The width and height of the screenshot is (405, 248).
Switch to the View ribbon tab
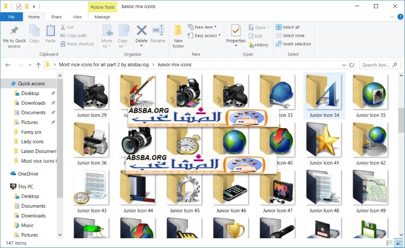[x=77, y=17]
